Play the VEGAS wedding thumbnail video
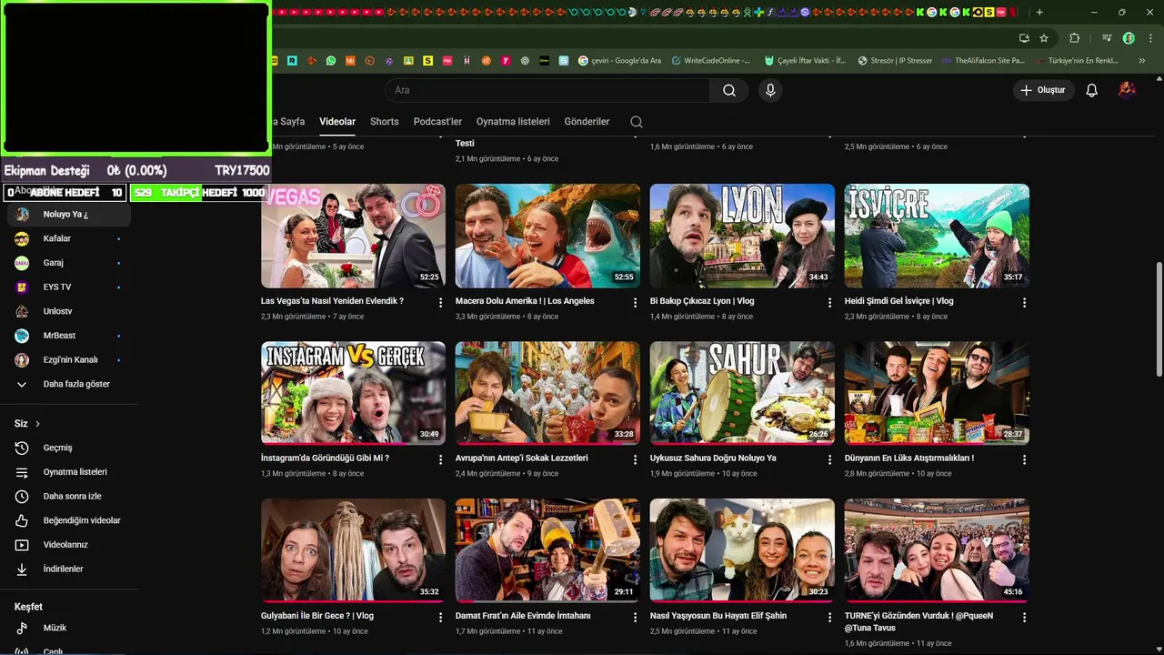Image resolution: width=1164 pixels, height=655 pixels. (353, 236)
